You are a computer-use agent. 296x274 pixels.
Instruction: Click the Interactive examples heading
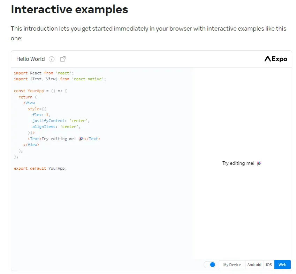point(69,9)
